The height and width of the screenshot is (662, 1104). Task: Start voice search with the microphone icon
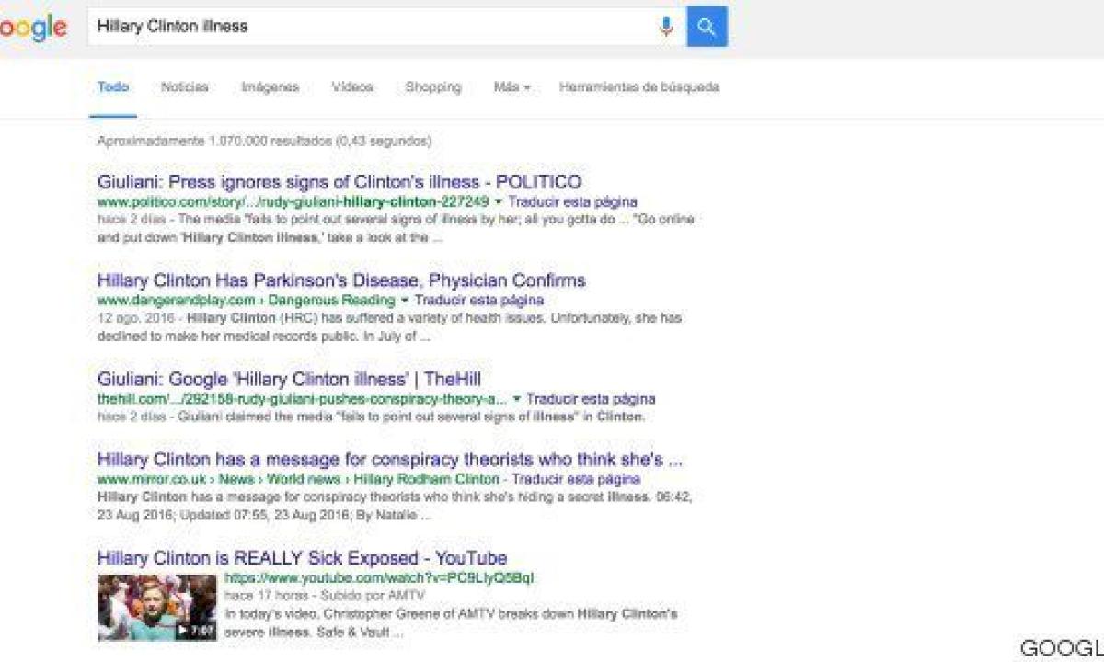pyautogui.click(x=666, y=27)
